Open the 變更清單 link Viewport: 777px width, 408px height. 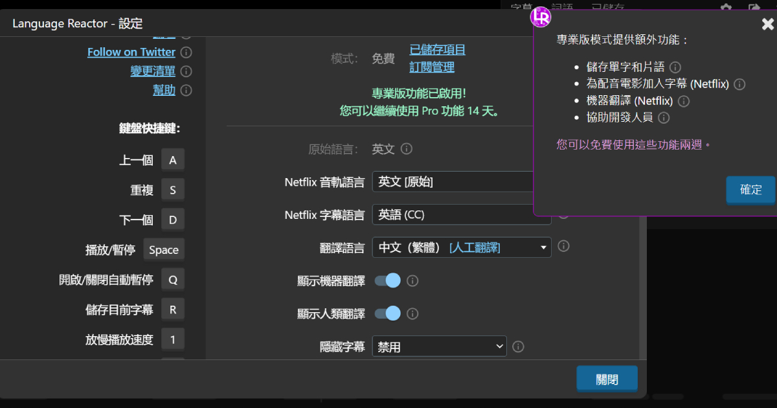coord(153,71)
